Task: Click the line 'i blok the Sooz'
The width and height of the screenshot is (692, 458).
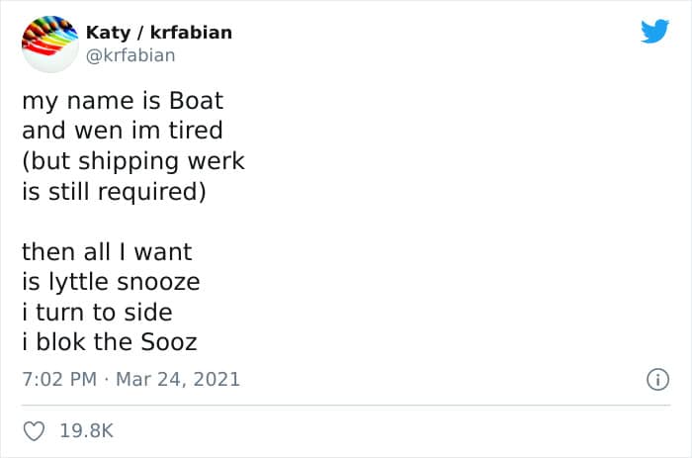Action: 110,342
